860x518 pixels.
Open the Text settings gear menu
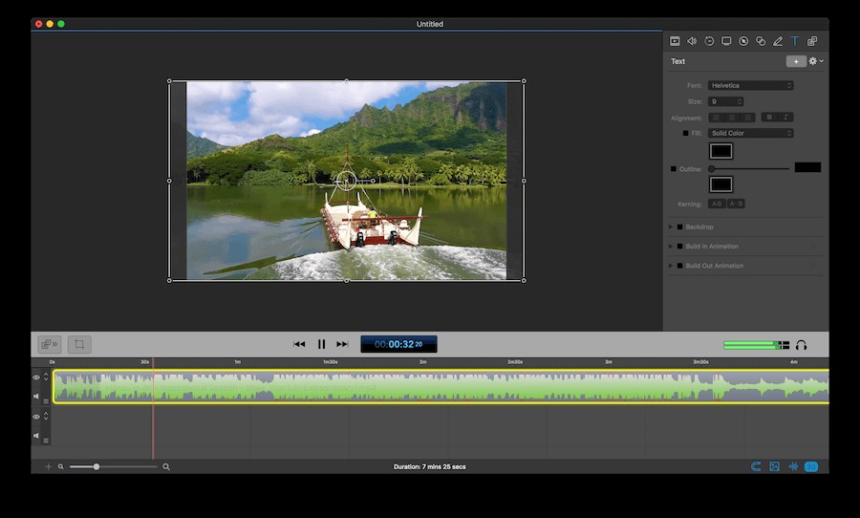click(815, 61)
